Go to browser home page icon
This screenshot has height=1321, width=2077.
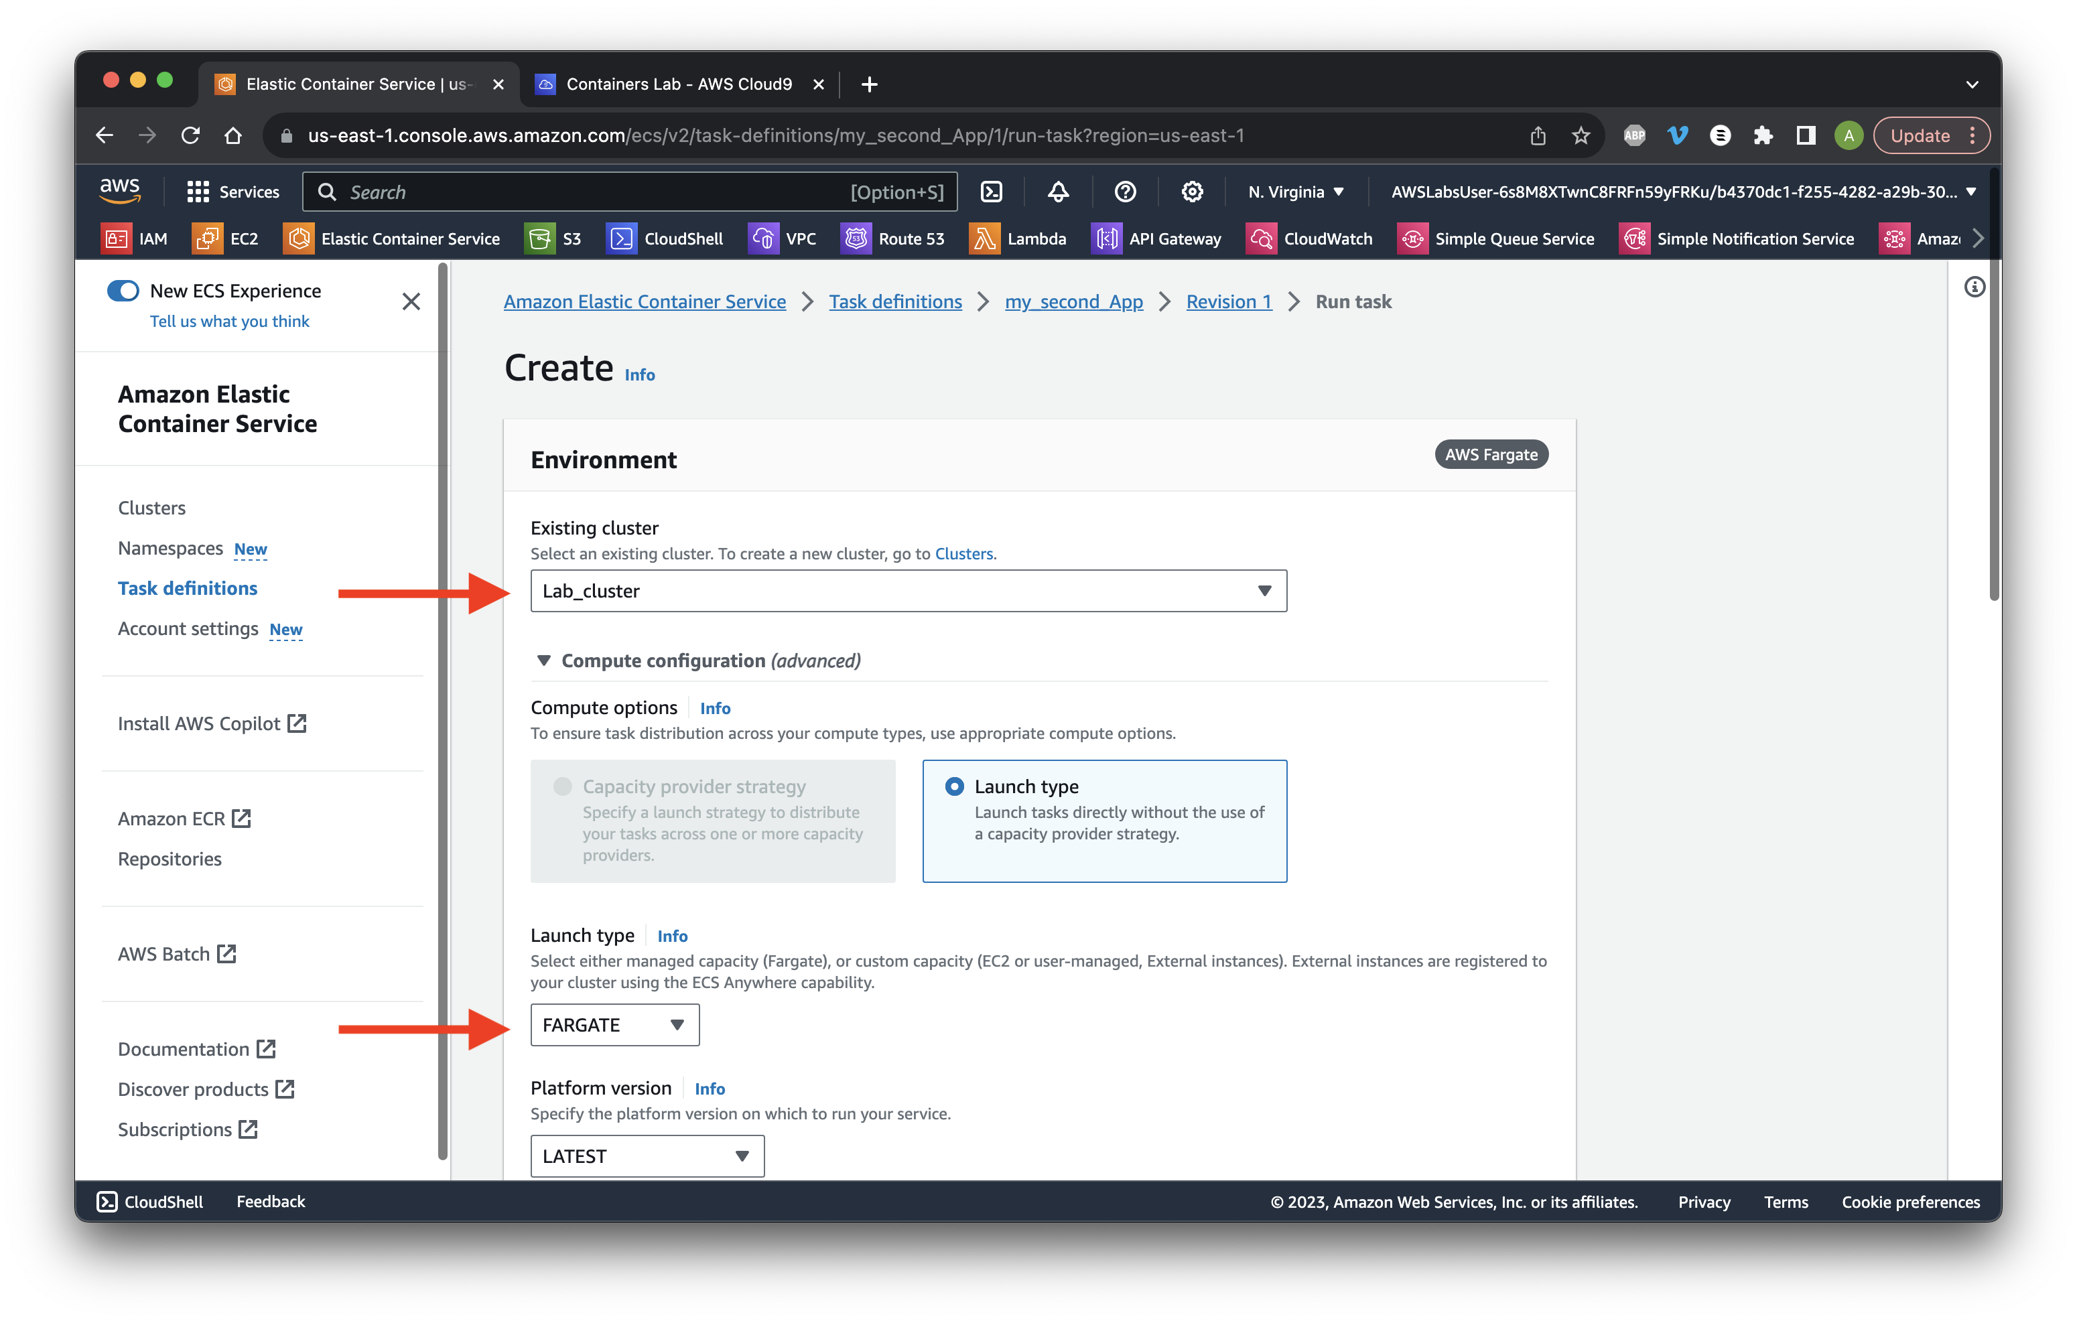(x=233, y=135)
